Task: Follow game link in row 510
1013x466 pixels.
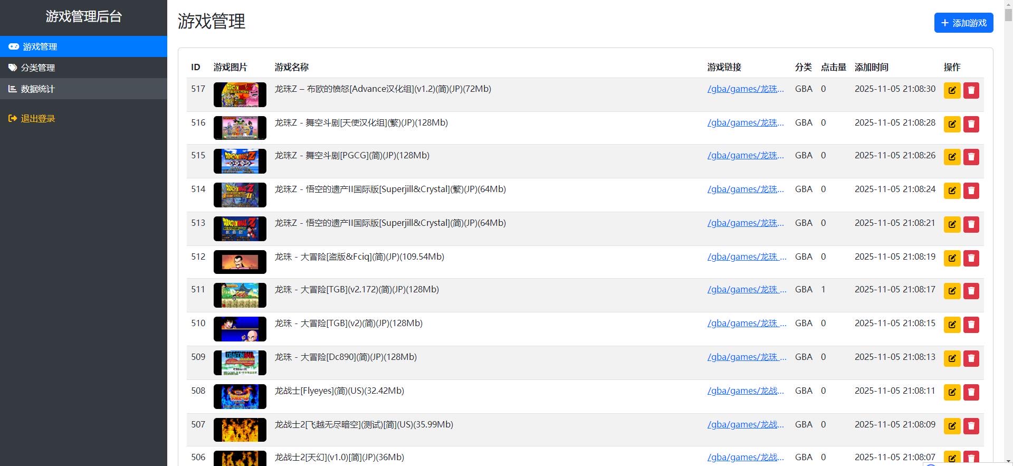Action: point(747,323)
